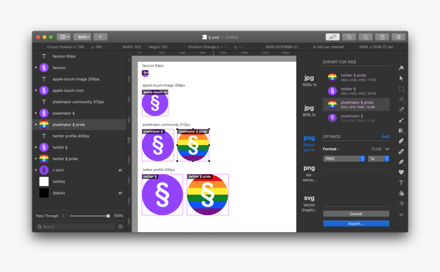Image resolution: width=440 pixels, height=272 pixels.
Task: Choose the jpg 100% 1x preset
Action: (x=309, y=80)
